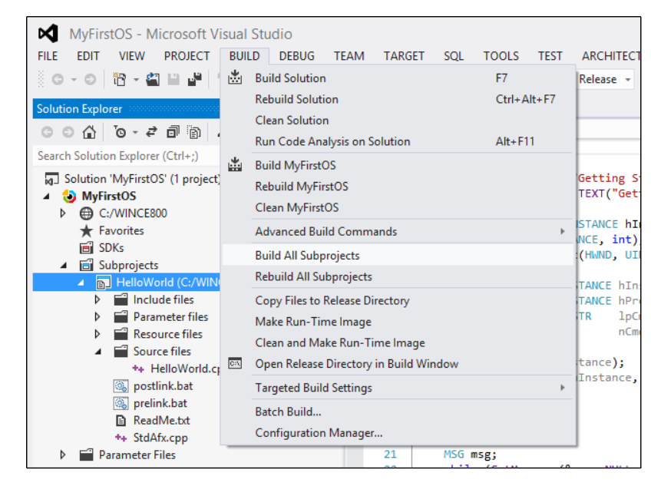Click the Open File toolbar icon
Viewport: 651px width, 496px height.
pos(152,79)
